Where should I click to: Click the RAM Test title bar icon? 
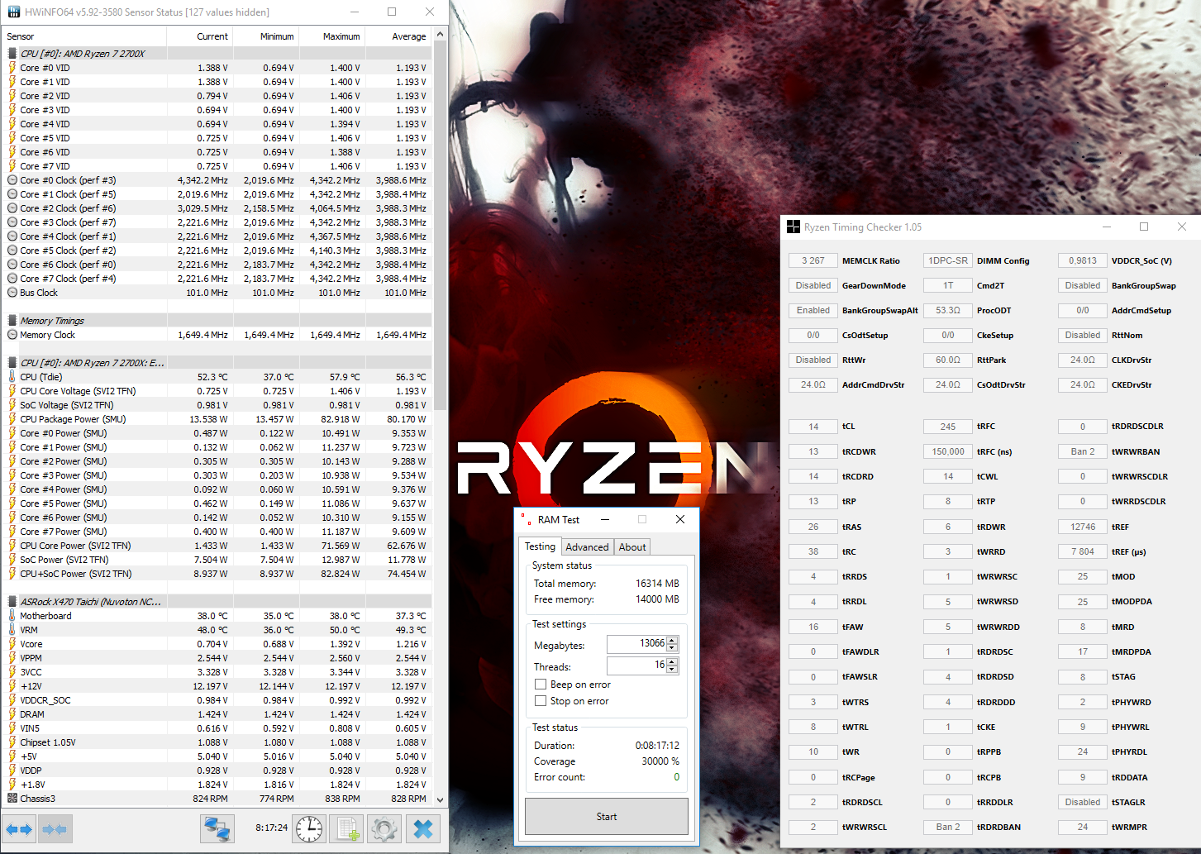(527, 519)
